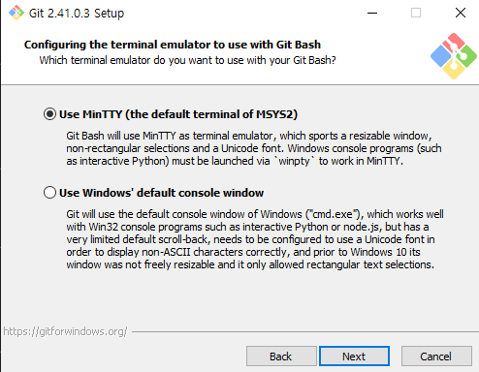
Task: Minimize the Git Setup window
Action: [x=372, y=13]
